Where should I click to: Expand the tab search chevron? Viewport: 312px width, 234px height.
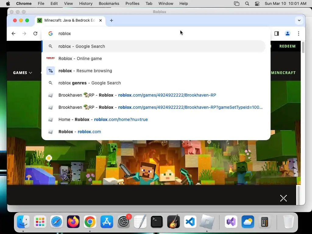coord(299,20)
